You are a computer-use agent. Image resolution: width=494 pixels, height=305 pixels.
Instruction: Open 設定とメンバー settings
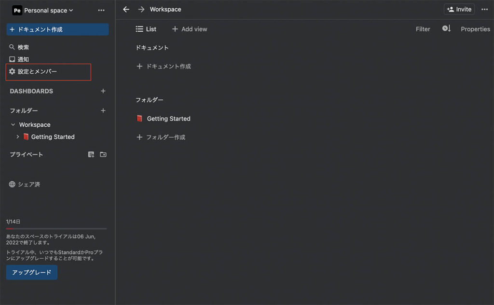[x=38, y=71]
